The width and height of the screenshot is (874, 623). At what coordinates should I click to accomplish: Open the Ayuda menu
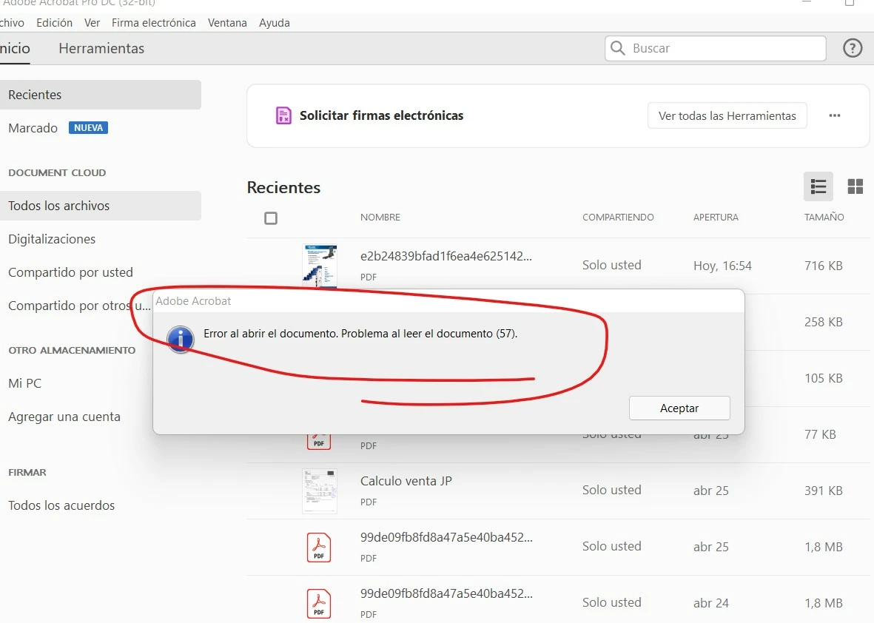click(275, 23)
